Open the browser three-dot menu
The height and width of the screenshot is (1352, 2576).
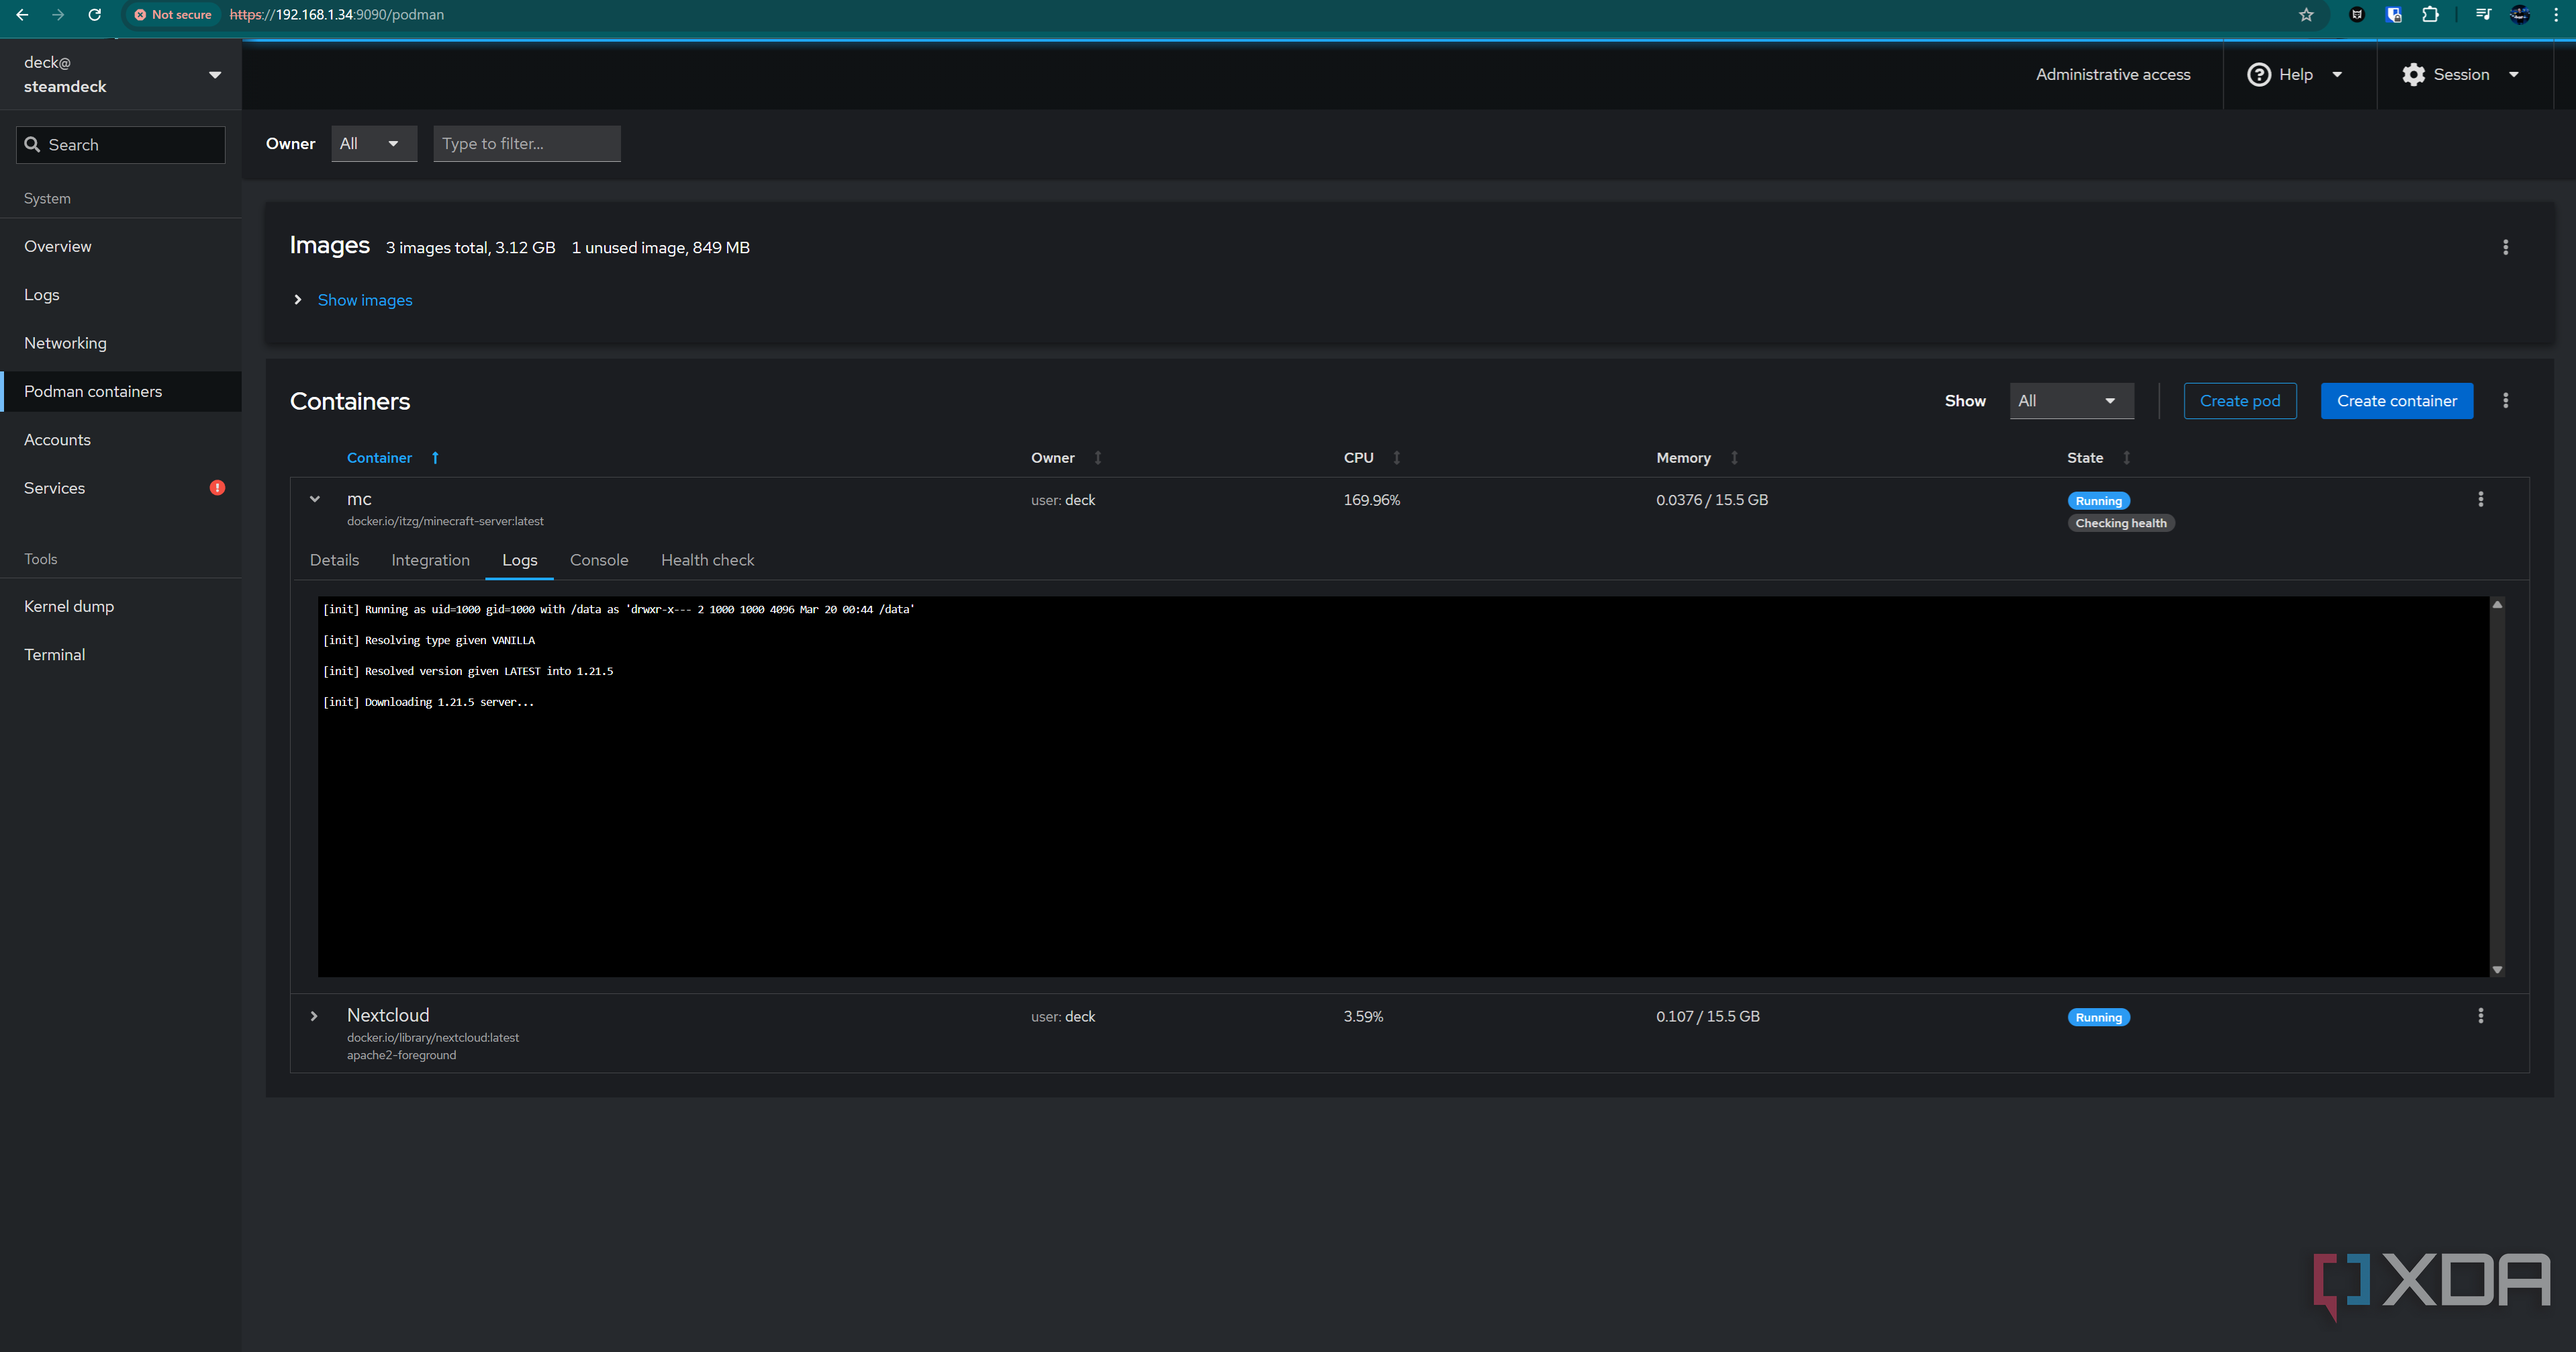2556,15
